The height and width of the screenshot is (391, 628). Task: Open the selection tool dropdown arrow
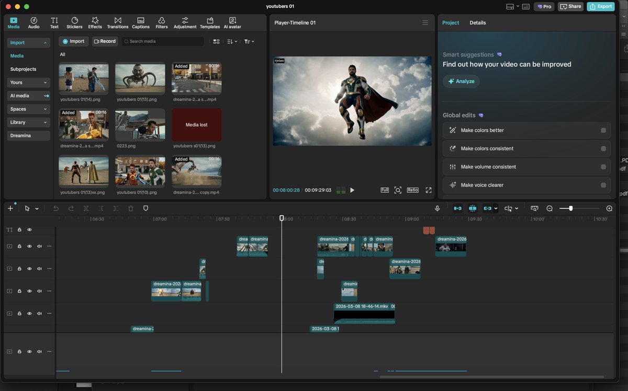(x=37, y=209)
